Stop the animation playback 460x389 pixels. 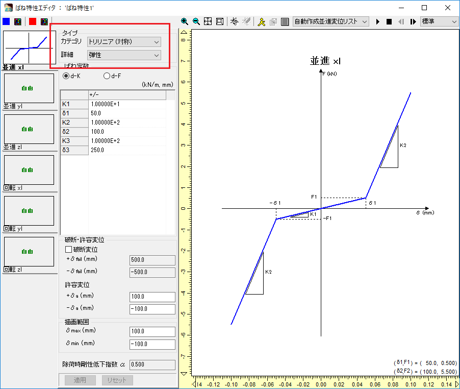389,22
